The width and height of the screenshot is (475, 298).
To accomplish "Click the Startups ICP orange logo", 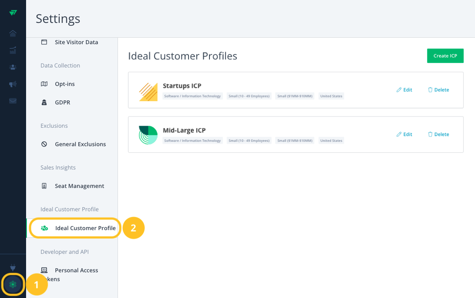I will (148, 92).
